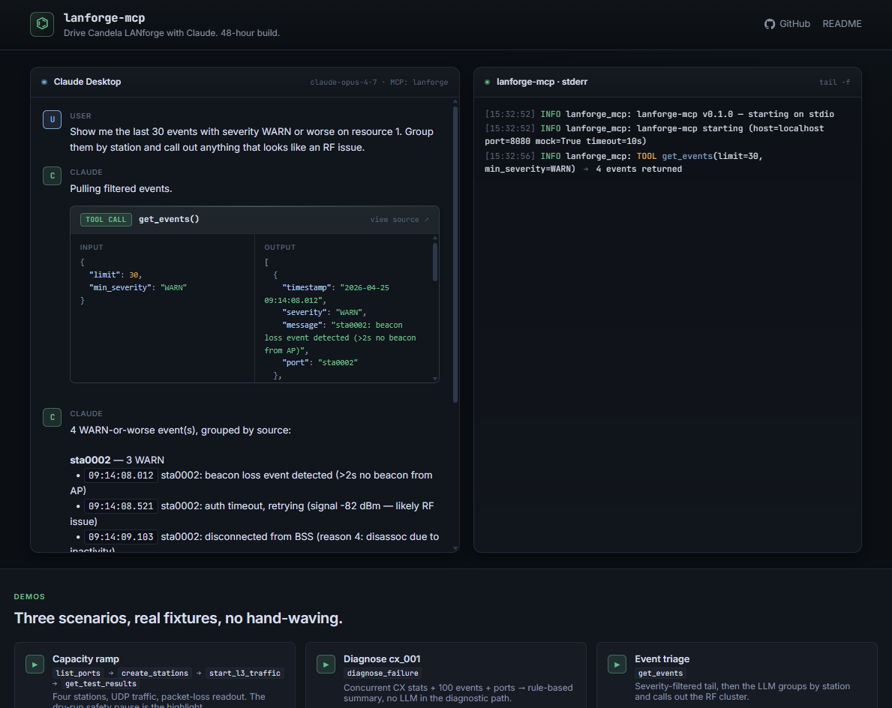
Task: Click the GitHub octocat icon
Action: (x=770, y=24)
